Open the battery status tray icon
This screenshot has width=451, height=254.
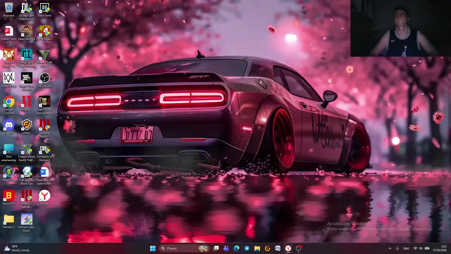[x=427, y=248]
